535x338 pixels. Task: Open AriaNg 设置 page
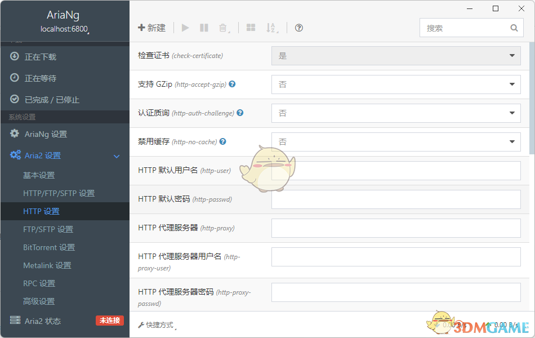(x=65, y=134)
